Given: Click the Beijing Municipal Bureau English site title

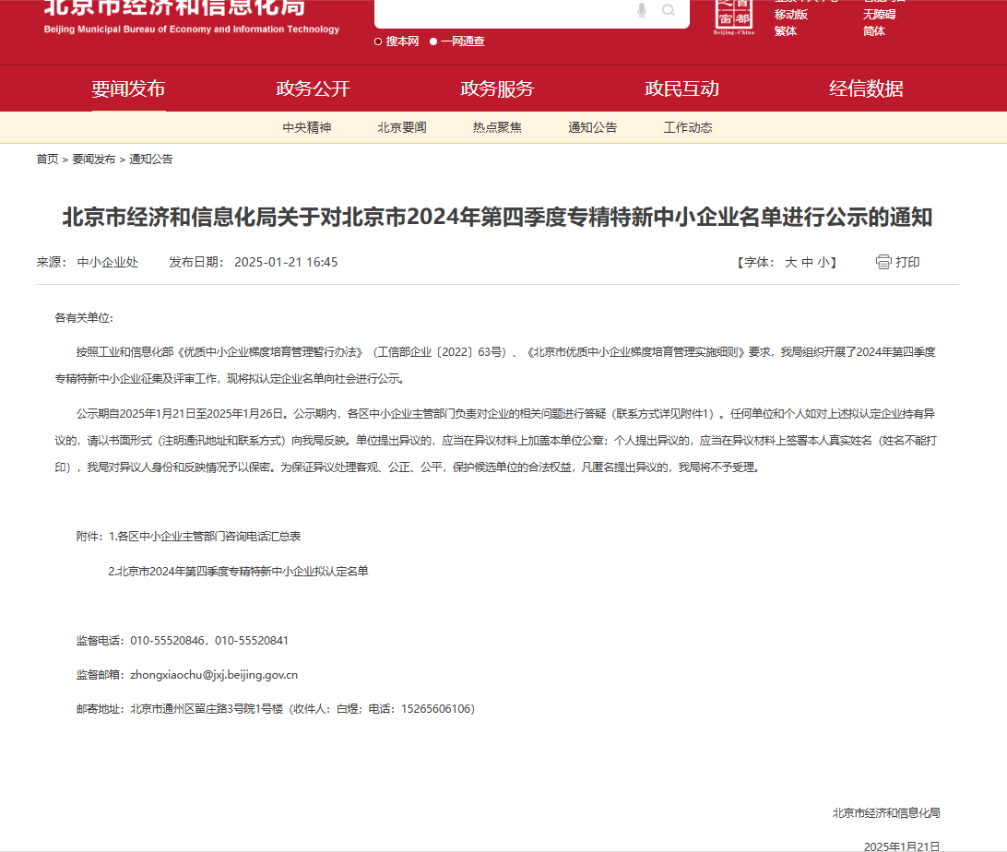Looking at the screenshot, I should tap(192, 29).
